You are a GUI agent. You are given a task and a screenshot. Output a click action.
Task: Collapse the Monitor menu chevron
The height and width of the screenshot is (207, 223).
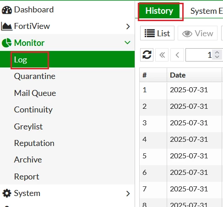click(127, 42)
